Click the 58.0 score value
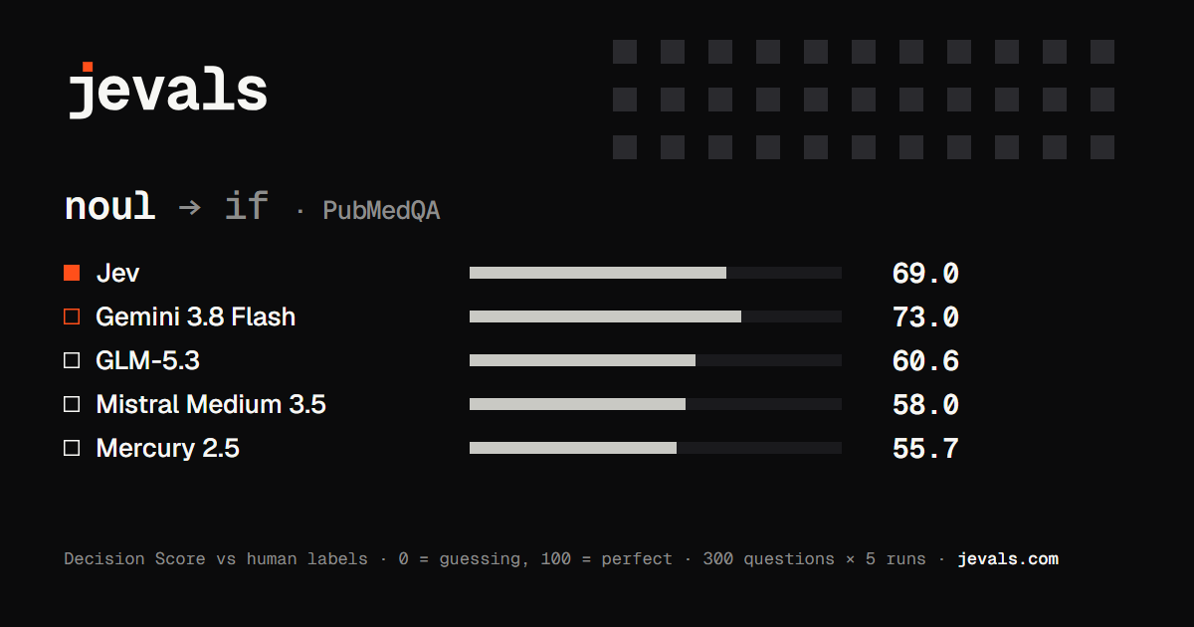The width and height of the screenshot is (1194, 627). (925, 405)
